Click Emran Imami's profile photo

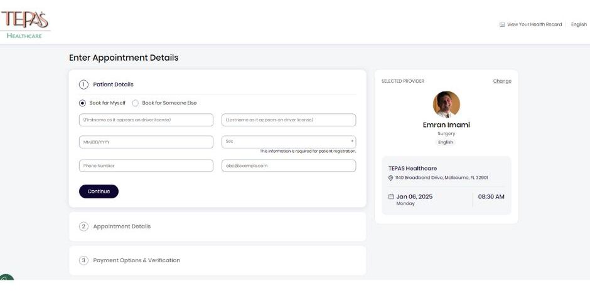pos(446,105)
